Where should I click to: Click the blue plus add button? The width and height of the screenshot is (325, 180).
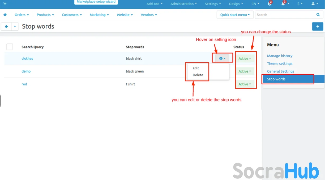(318, 26)
